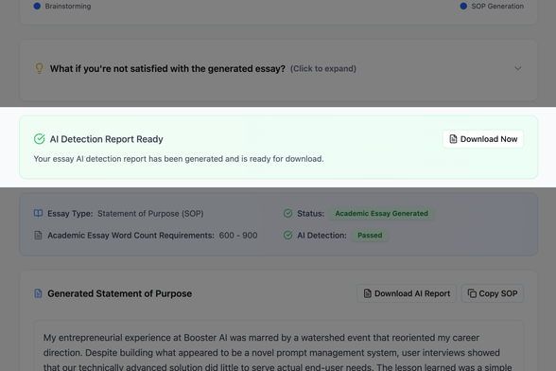The width and height of the screenshot is (556, 371).
Task: Click the book icon beside Essay Type
Action: coord(38,213)
